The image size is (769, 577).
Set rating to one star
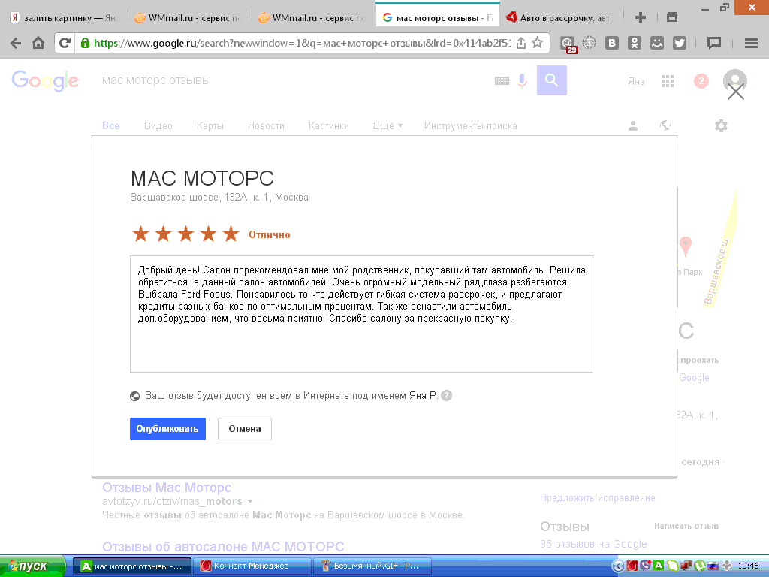tap(140, 234)
